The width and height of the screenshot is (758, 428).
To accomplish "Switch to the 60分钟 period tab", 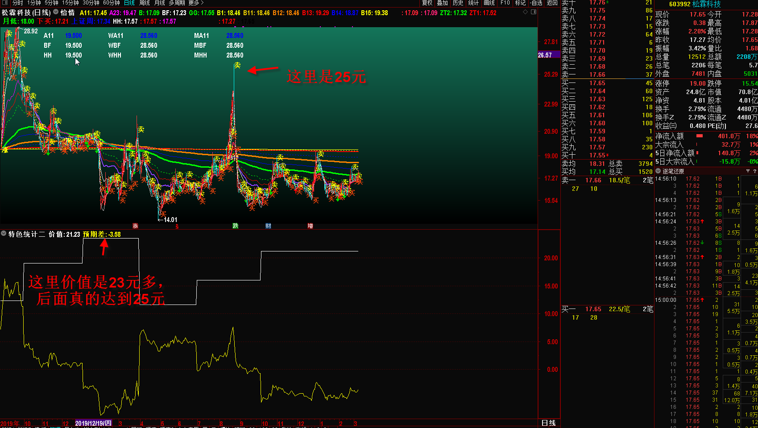I will 111,3.
